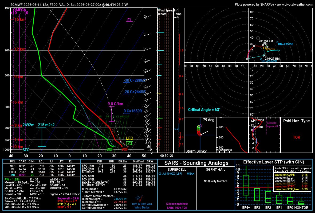Click the 215 m2s2 helicity value
This screenshot has width=315, height=213.
(46, 125)
